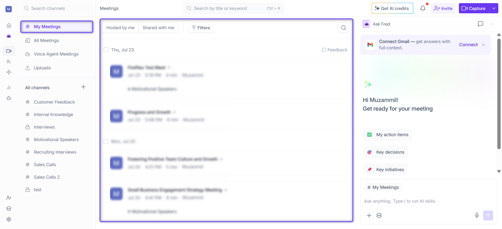Click the Capture button

474,8
